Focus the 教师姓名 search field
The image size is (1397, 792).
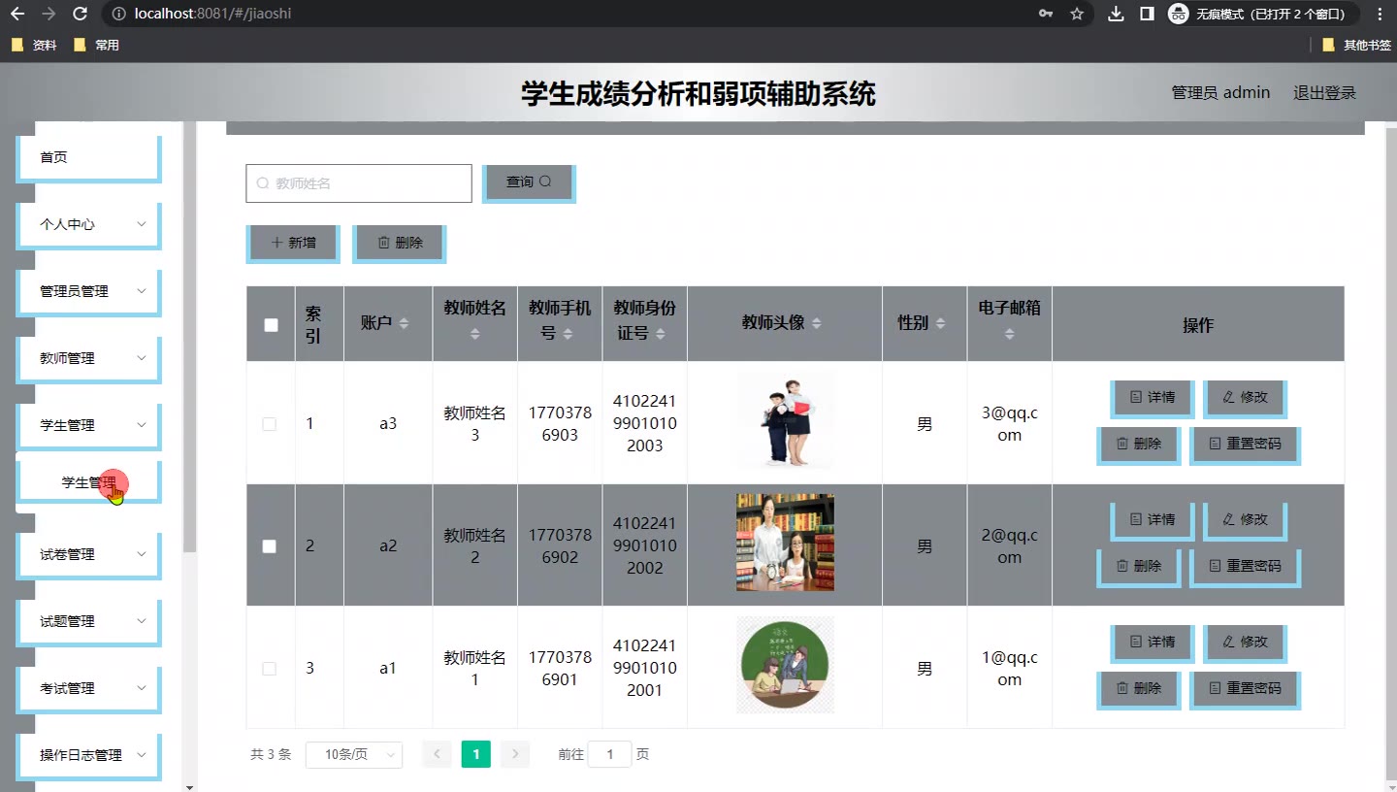tap(359, 183)
